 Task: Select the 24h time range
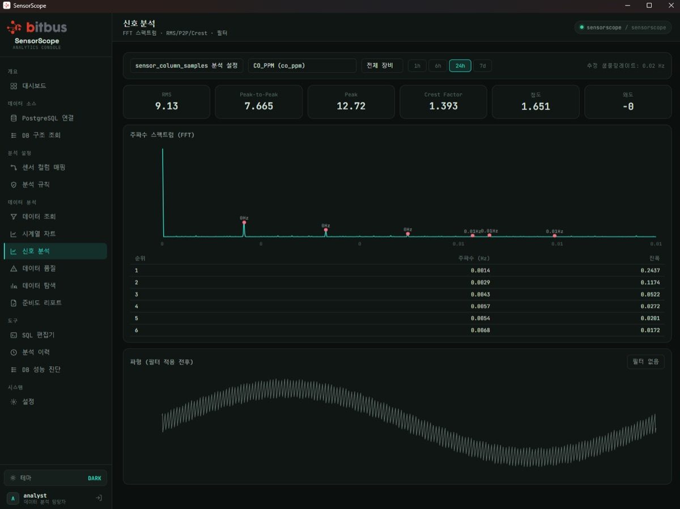pos(460,66)
